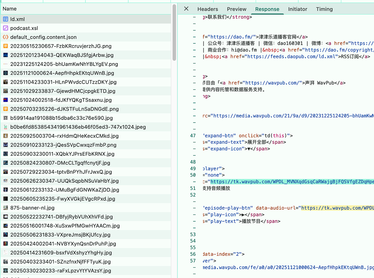Switch to the Headers tab
The height and width of the screenshot is (278, 374).
coord(208,9)
